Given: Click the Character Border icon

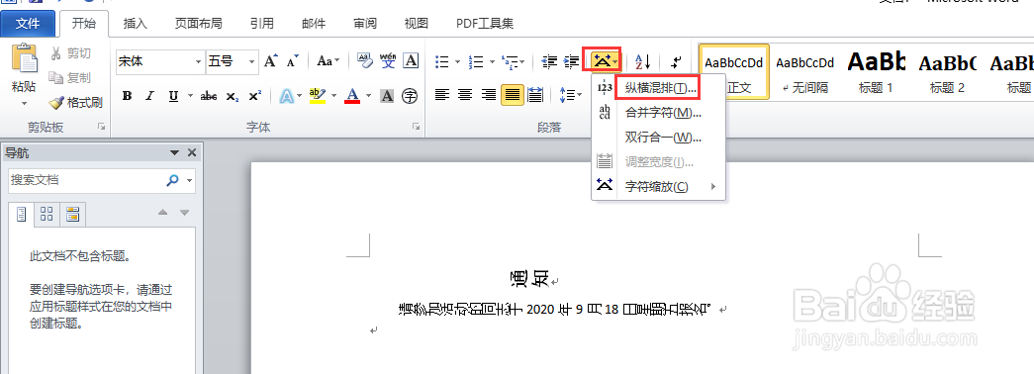Looking at the screenshot, I should (x=411, y=61).
